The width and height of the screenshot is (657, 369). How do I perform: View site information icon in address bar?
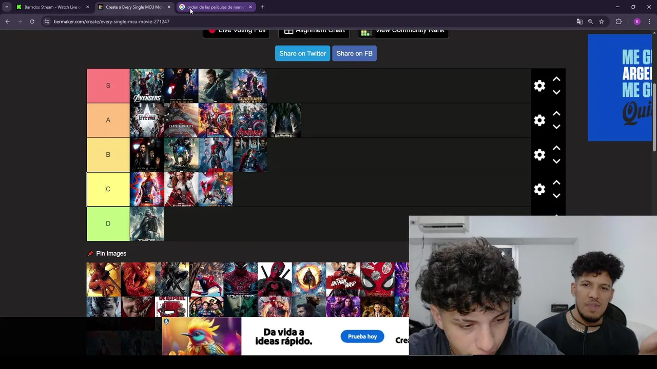coord(47,22)
